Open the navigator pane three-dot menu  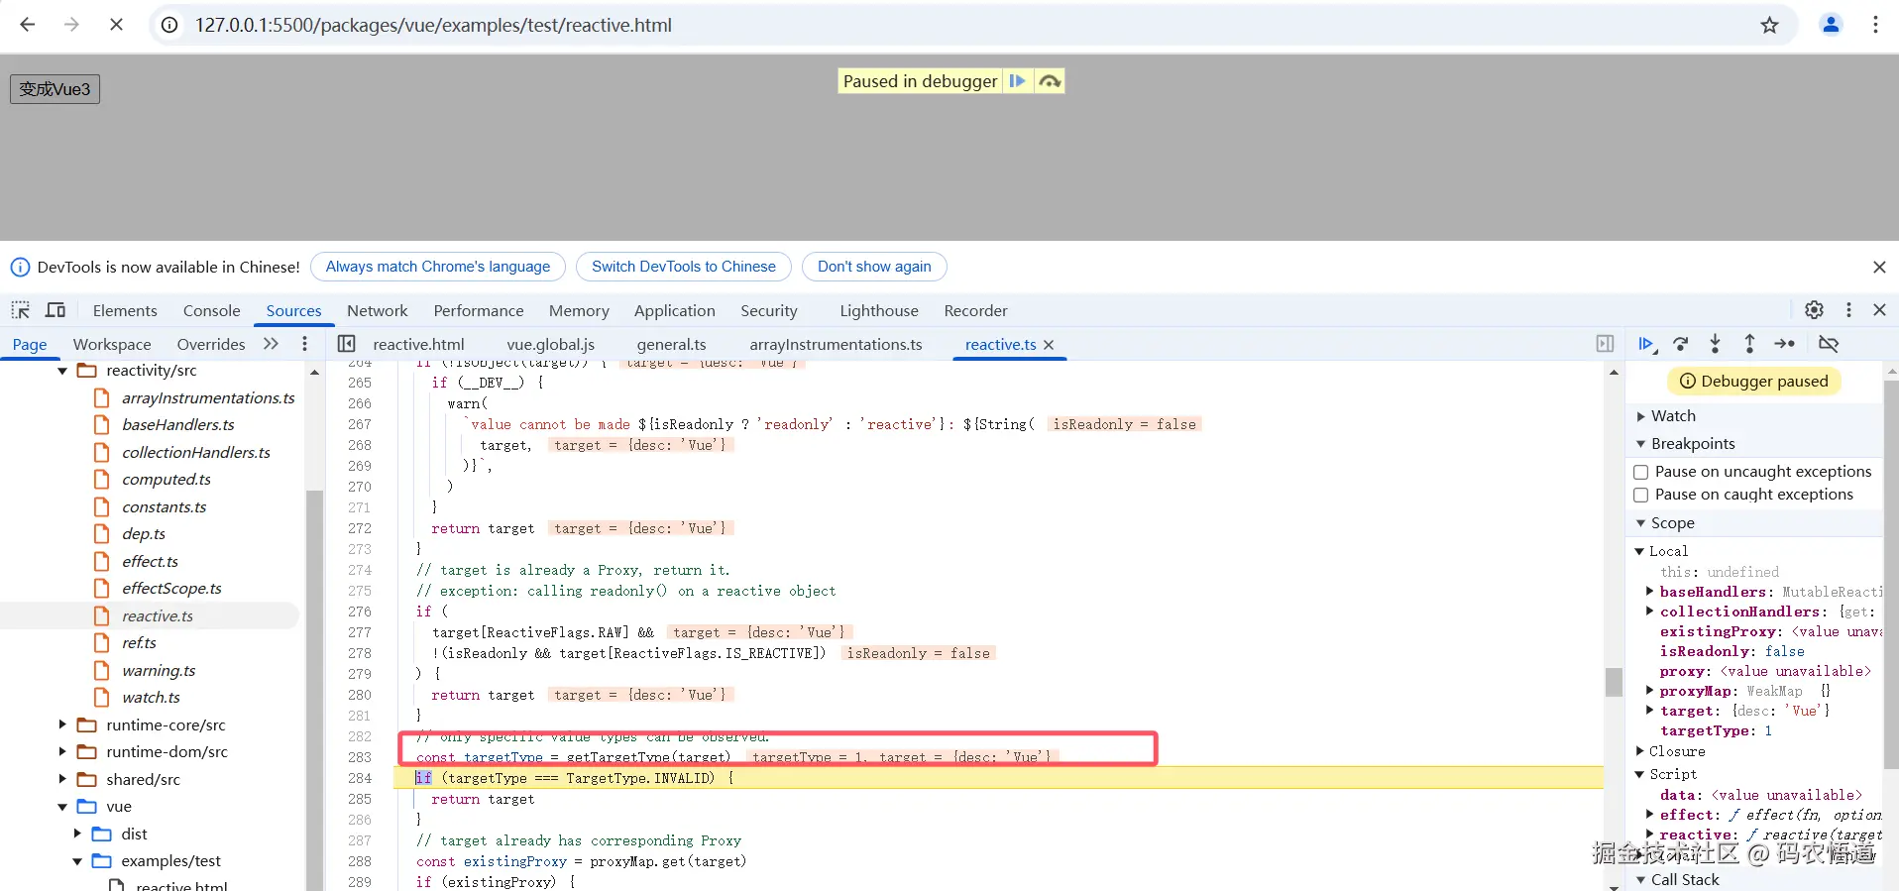[304, 344]
